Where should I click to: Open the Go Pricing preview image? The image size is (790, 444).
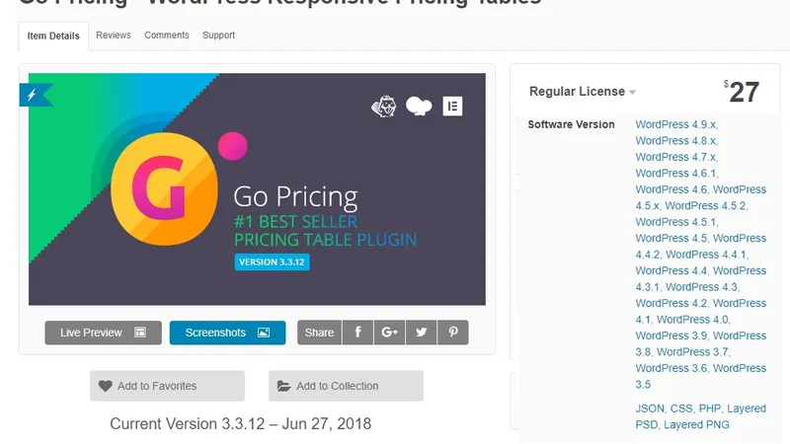(257, 189)
